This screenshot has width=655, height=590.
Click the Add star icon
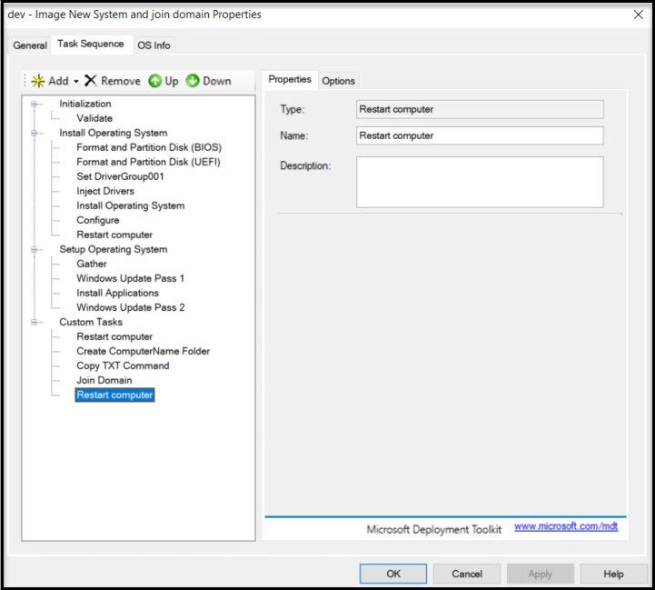37,81
